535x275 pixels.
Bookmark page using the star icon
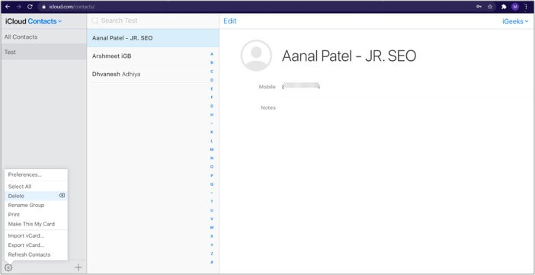point(490,7)
